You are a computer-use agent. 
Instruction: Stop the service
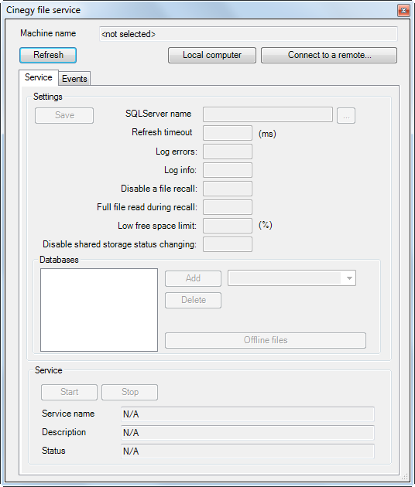coord(130,392)
